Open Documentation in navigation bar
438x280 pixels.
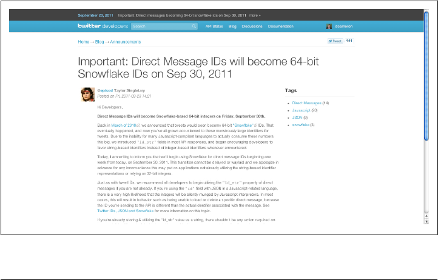(281, 26)
